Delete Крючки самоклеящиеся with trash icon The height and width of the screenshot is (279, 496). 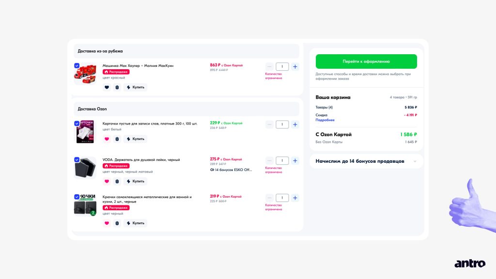click(117, 223)
